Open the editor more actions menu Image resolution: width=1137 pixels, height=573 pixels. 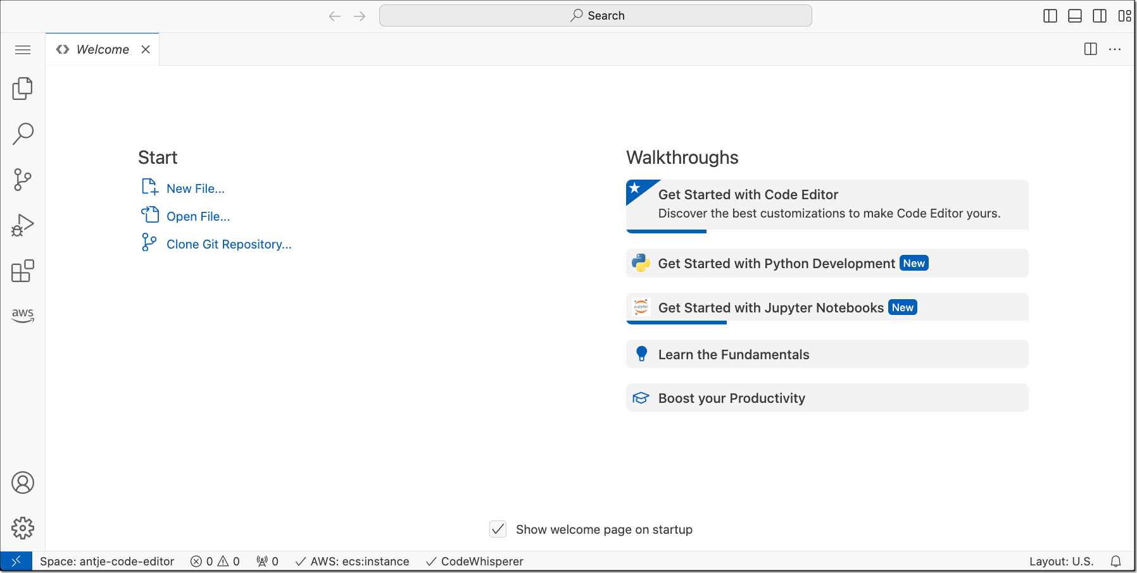click(x=1115, y=49)
